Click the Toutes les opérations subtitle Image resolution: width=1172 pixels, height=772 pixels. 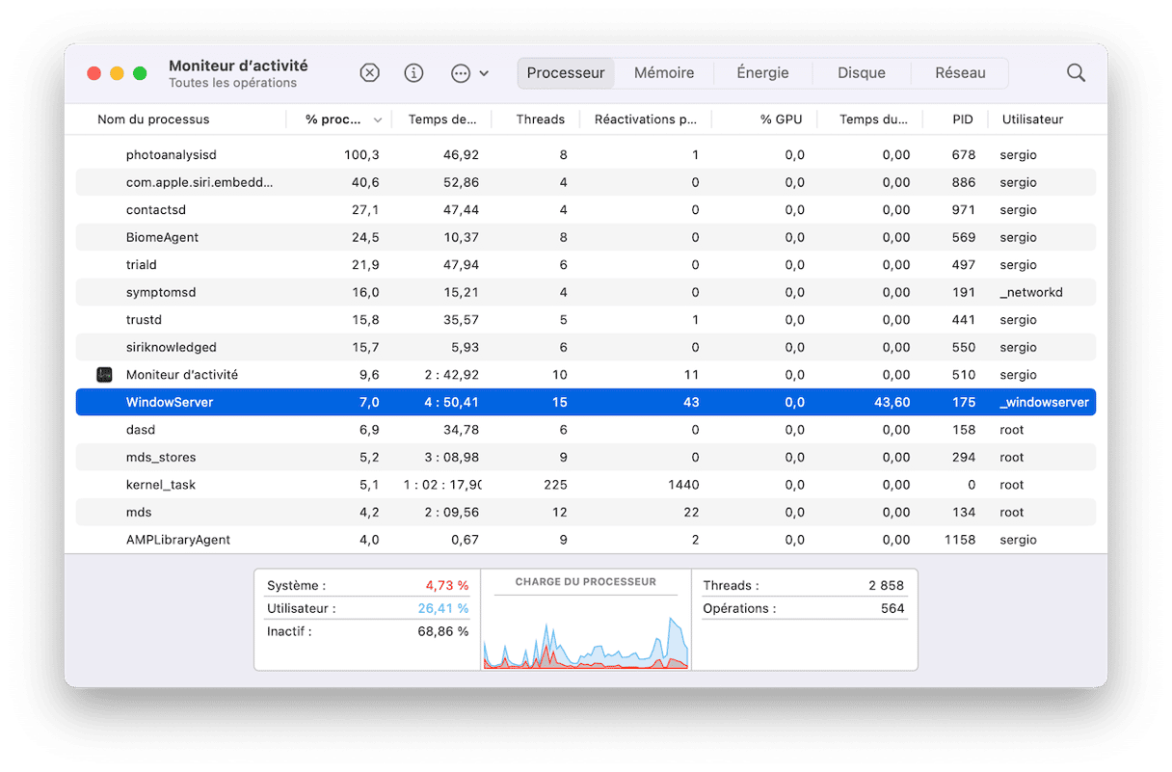(x=232, y=83)
